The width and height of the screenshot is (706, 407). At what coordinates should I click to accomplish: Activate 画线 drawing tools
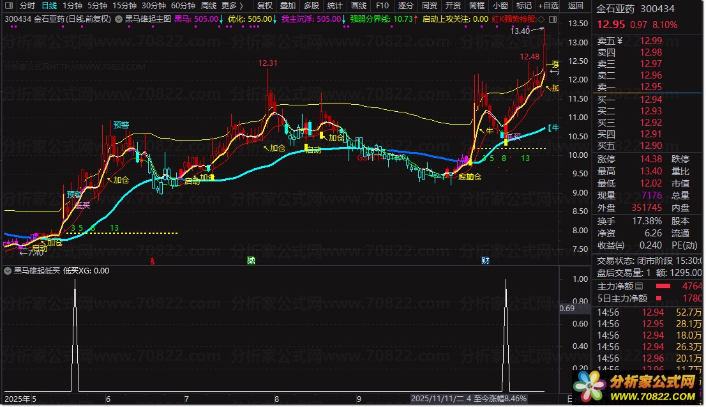click(358, 6)
